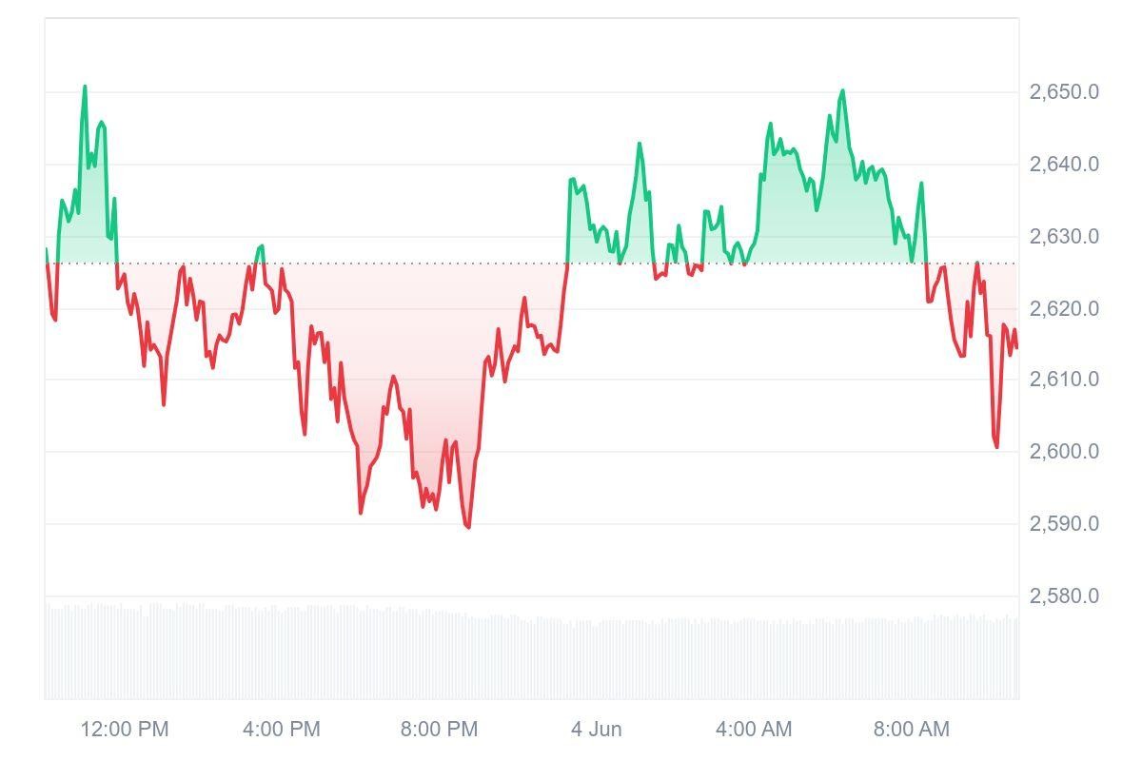Click the 2,630.0 price axis label

(1064, 237)
